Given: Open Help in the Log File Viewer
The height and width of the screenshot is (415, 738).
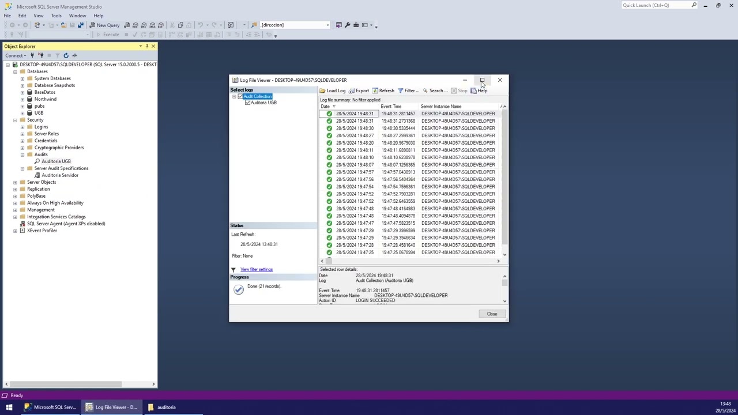Looking at the screenshot, I should coord(479,90).
